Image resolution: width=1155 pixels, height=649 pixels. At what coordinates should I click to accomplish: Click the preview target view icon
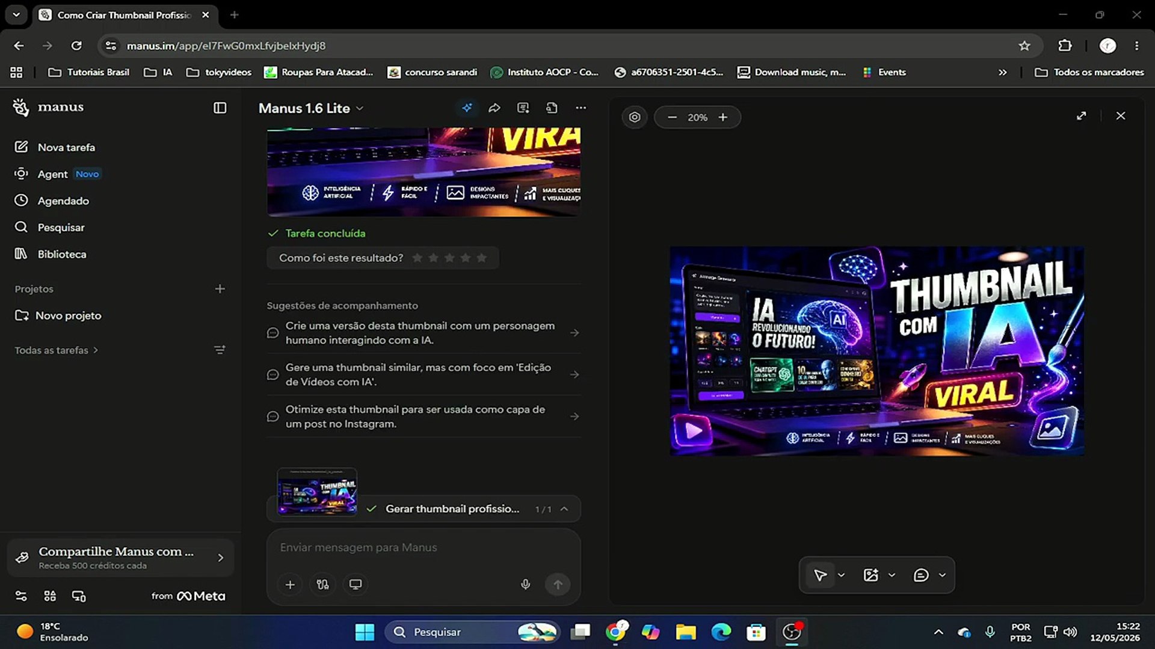tap(635, 117)
